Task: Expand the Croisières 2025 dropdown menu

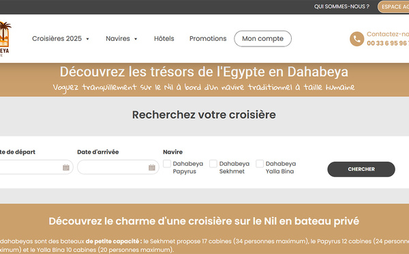Action: coord(61,39)
